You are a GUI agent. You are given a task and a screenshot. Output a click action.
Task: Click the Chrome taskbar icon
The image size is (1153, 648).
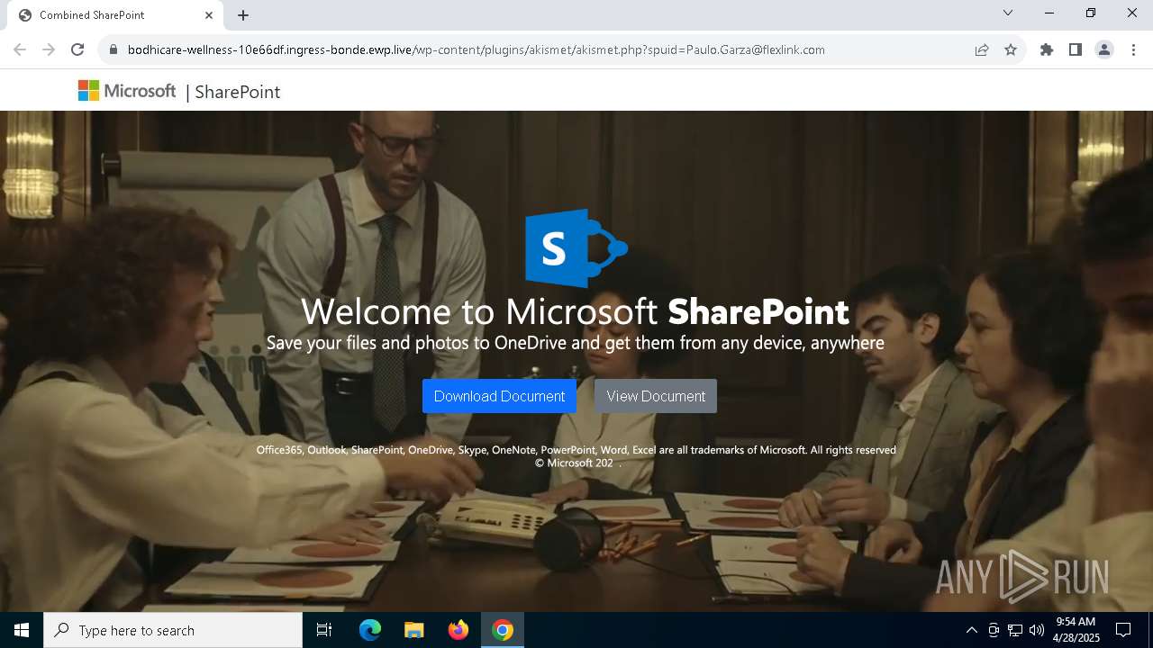[x=503, y=630]
